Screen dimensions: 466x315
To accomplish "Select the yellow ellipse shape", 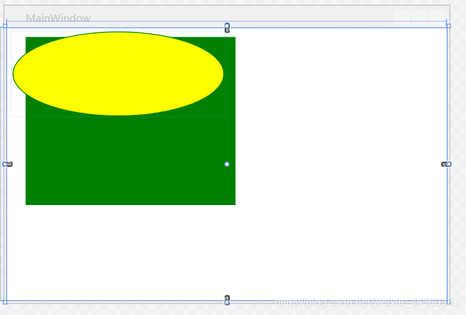I will (x=118, y=73).
